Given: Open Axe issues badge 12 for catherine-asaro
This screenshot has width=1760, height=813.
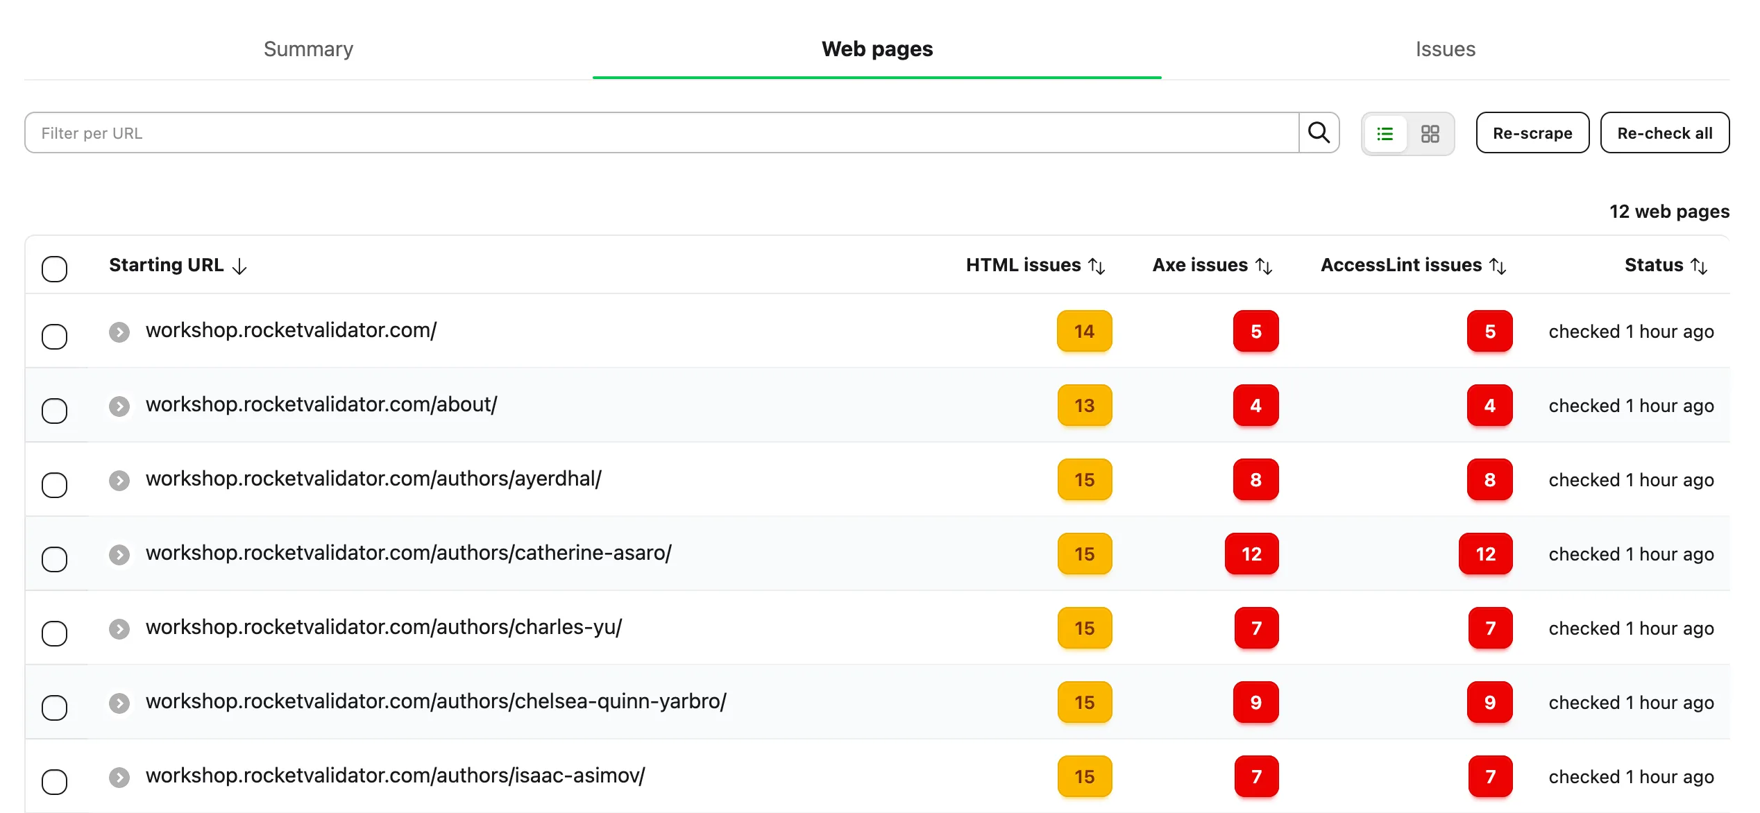Looking at the screenshot, I should coord(1251,554).
